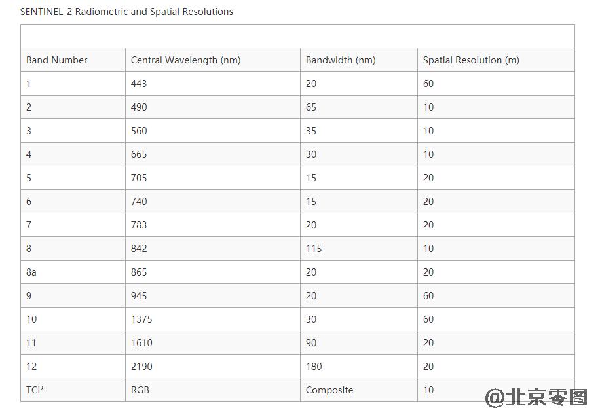This screenshot has width=602, height=417.
Task: Select the 8a band number cell
Action: [31, 272]
